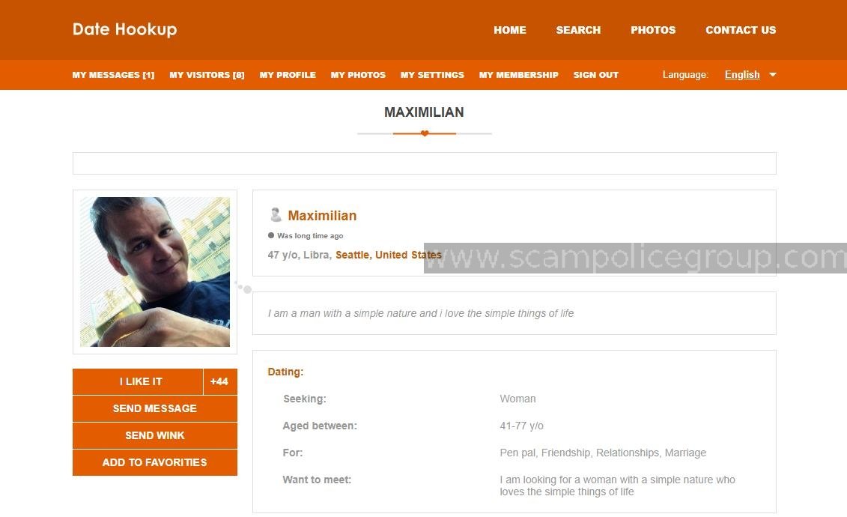Viewport: 847px width, 517px height.
Task: Click the gray offline status dot
Action: pyautogui.click(x=271, y=235)
